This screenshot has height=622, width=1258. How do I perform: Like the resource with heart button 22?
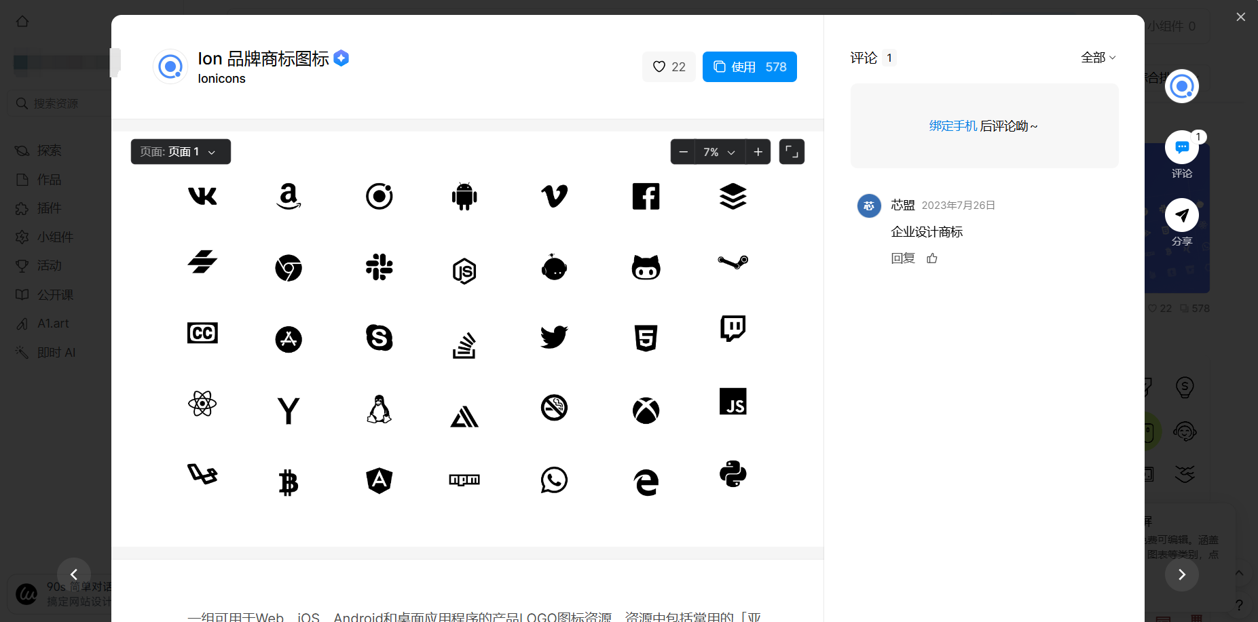coord(669,66)
